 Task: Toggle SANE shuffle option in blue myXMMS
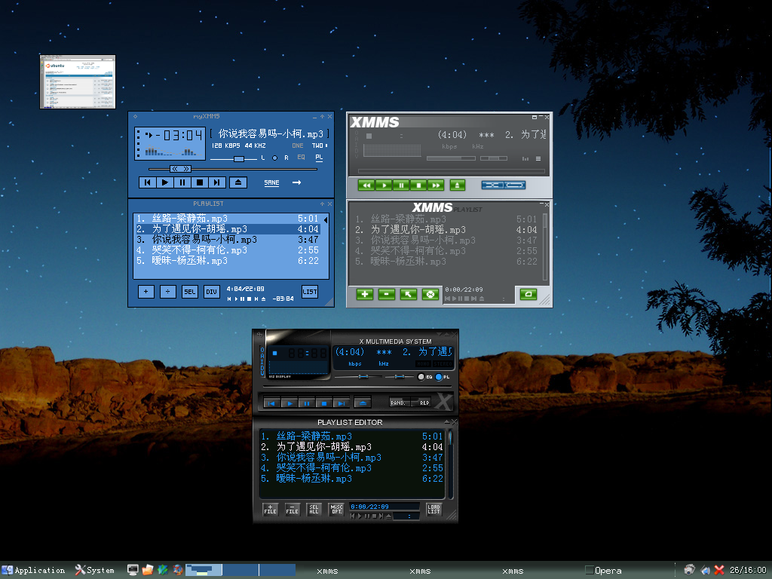[271, 182]
